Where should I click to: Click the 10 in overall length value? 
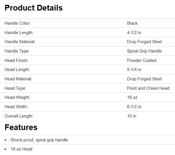pos(132,116)
